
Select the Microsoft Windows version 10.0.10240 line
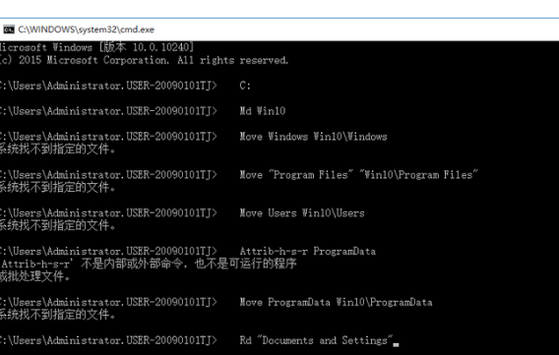[x=96, y=47]
